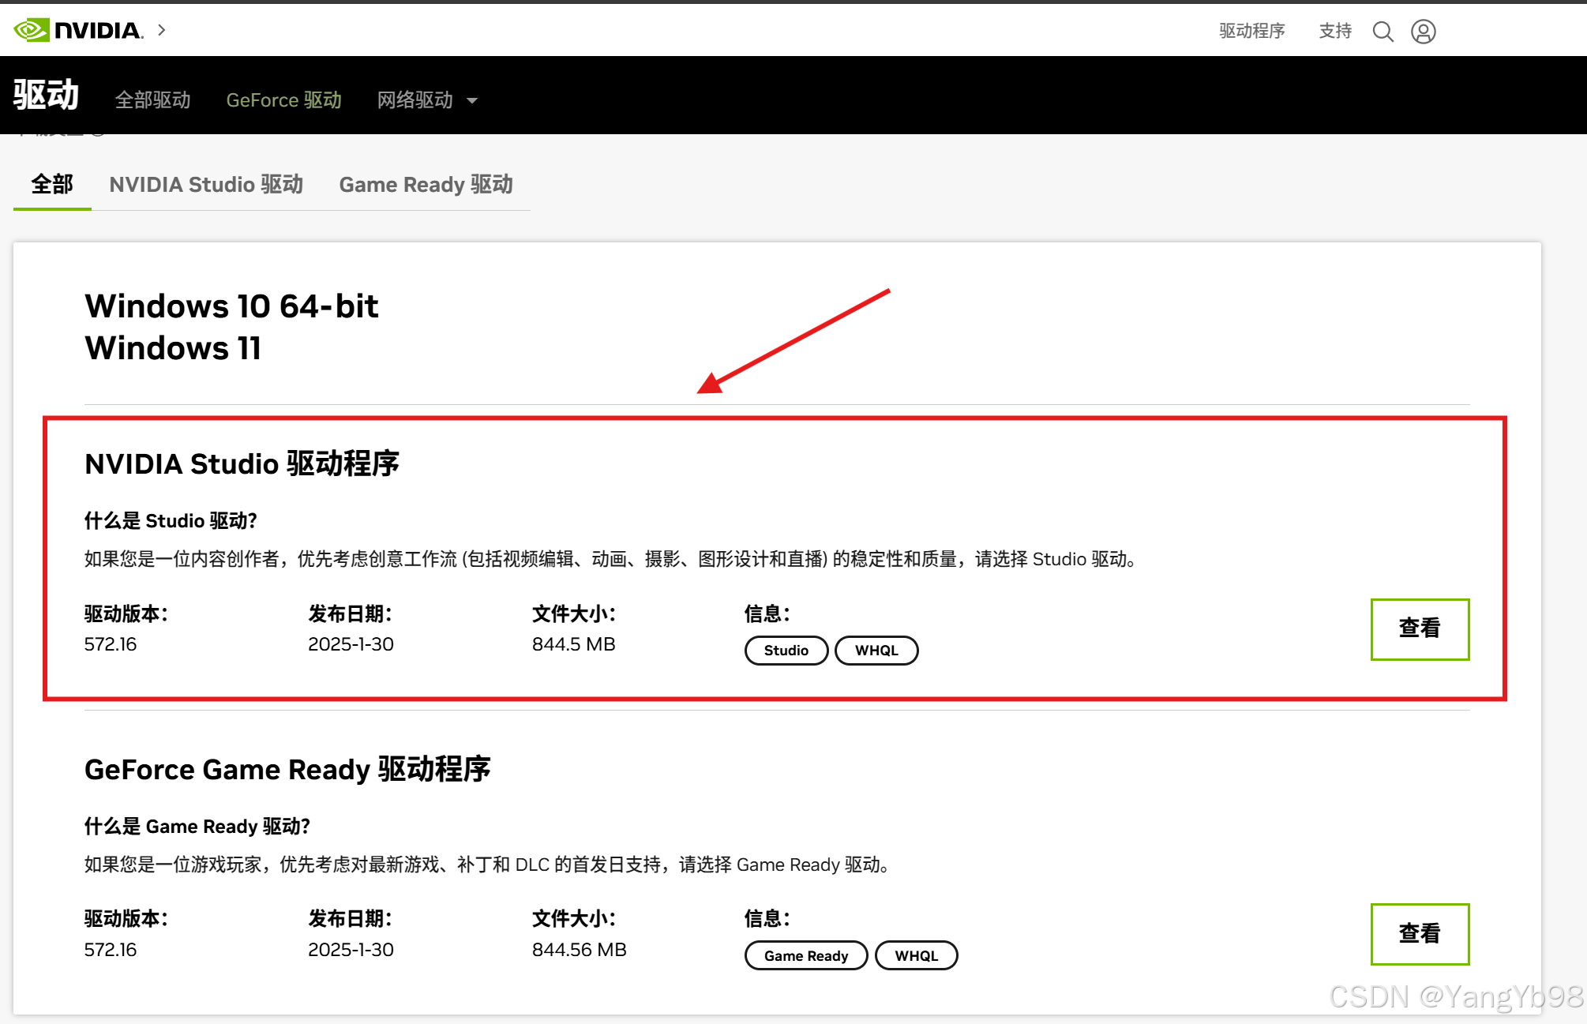Click the chevron next to NVIDIA logo
The image size is (1587, 1024).
click(x=162, y=30)
